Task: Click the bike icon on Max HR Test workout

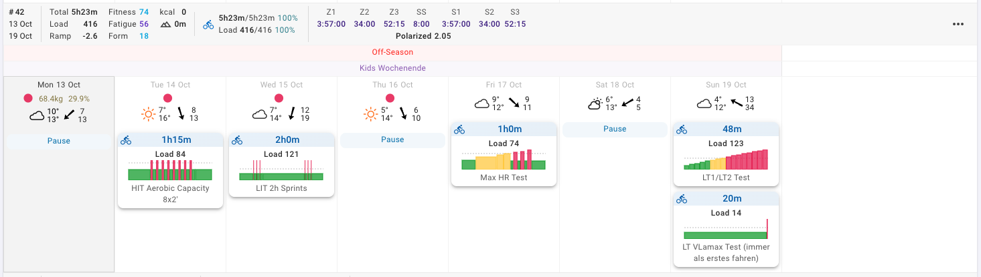Action: pos(459,129)
